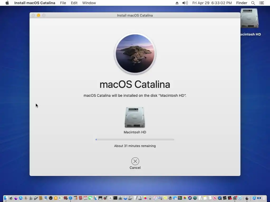Open System Preferences in the Dock
This screenshot has width=270, height=202.
235,198
